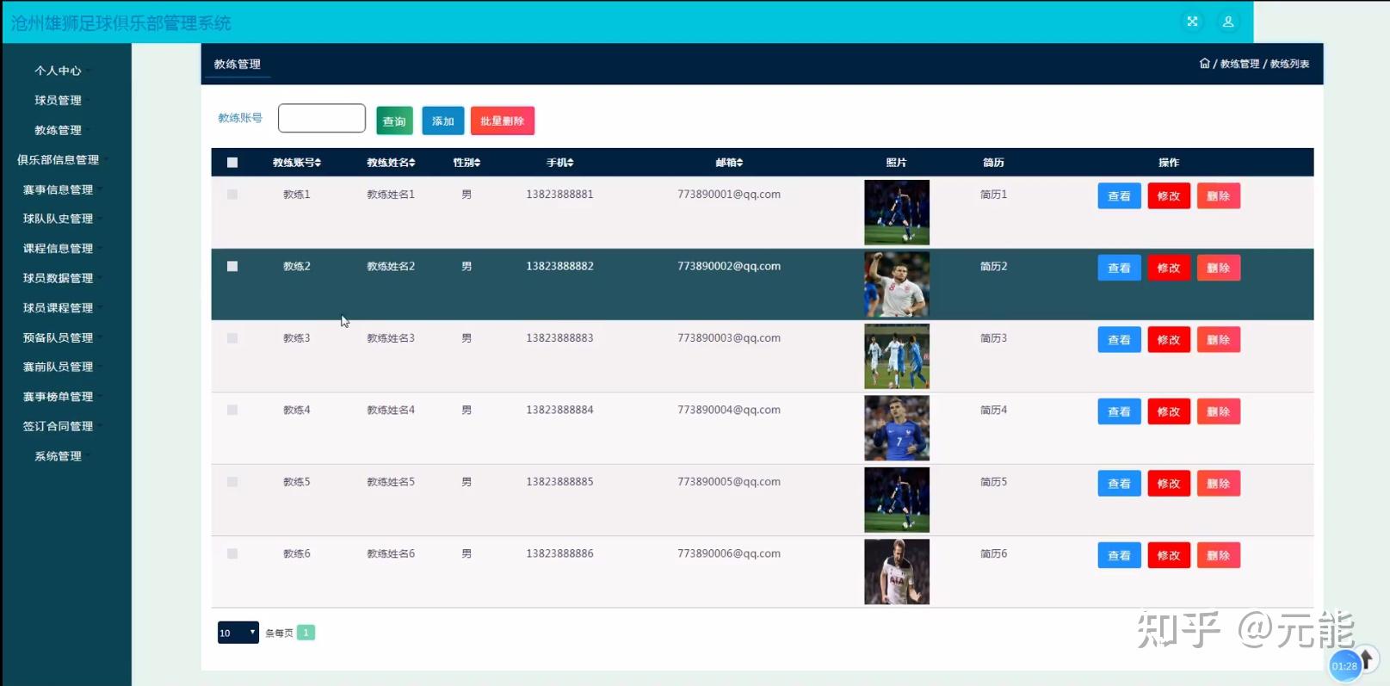Click 查看 for 教练3
Screen dimensions: 1390x686
pos(1119,340)
